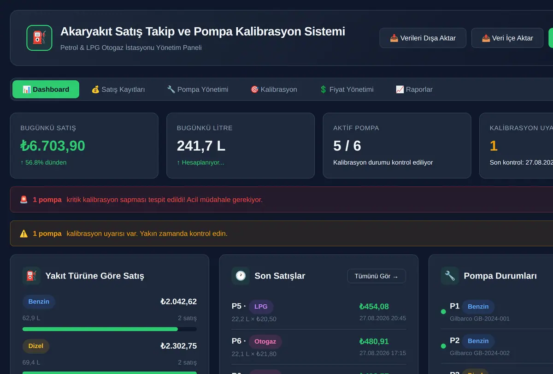Screen dimensions: 553x374
Task: Click Kalibrasyon durumu kontrol ediliyor text
Action: 383,162
